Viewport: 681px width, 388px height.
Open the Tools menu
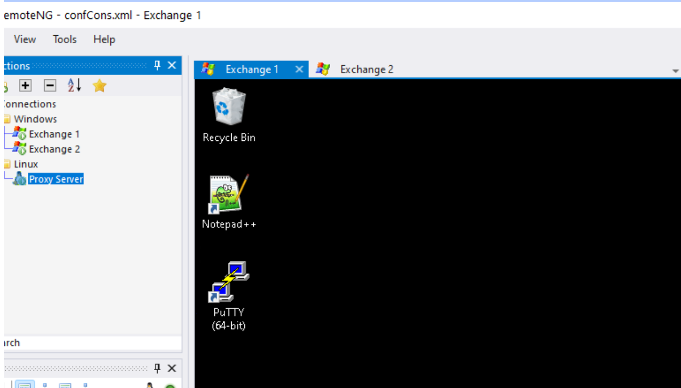click(x=64, y=39)
